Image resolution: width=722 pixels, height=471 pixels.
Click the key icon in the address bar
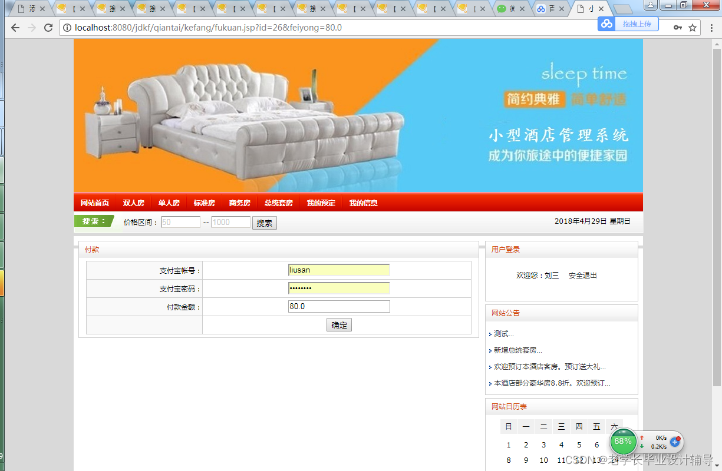click(677, 27)
